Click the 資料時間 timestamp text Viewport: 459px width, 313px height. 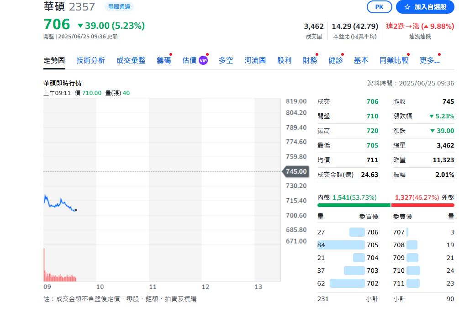(x=411, y=84)
